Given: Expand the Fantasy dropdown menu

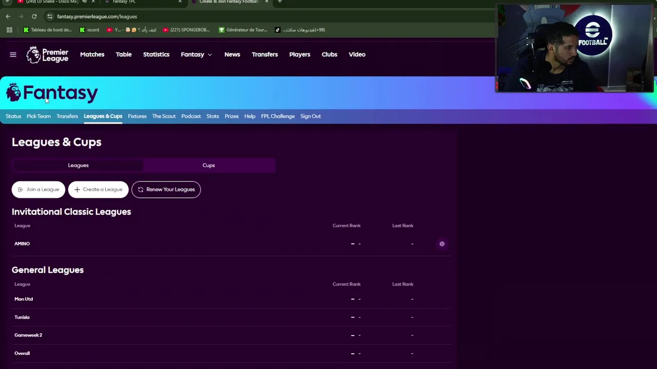Looking at the screenshot, I should pyautogui.click(x=196, y=54).
